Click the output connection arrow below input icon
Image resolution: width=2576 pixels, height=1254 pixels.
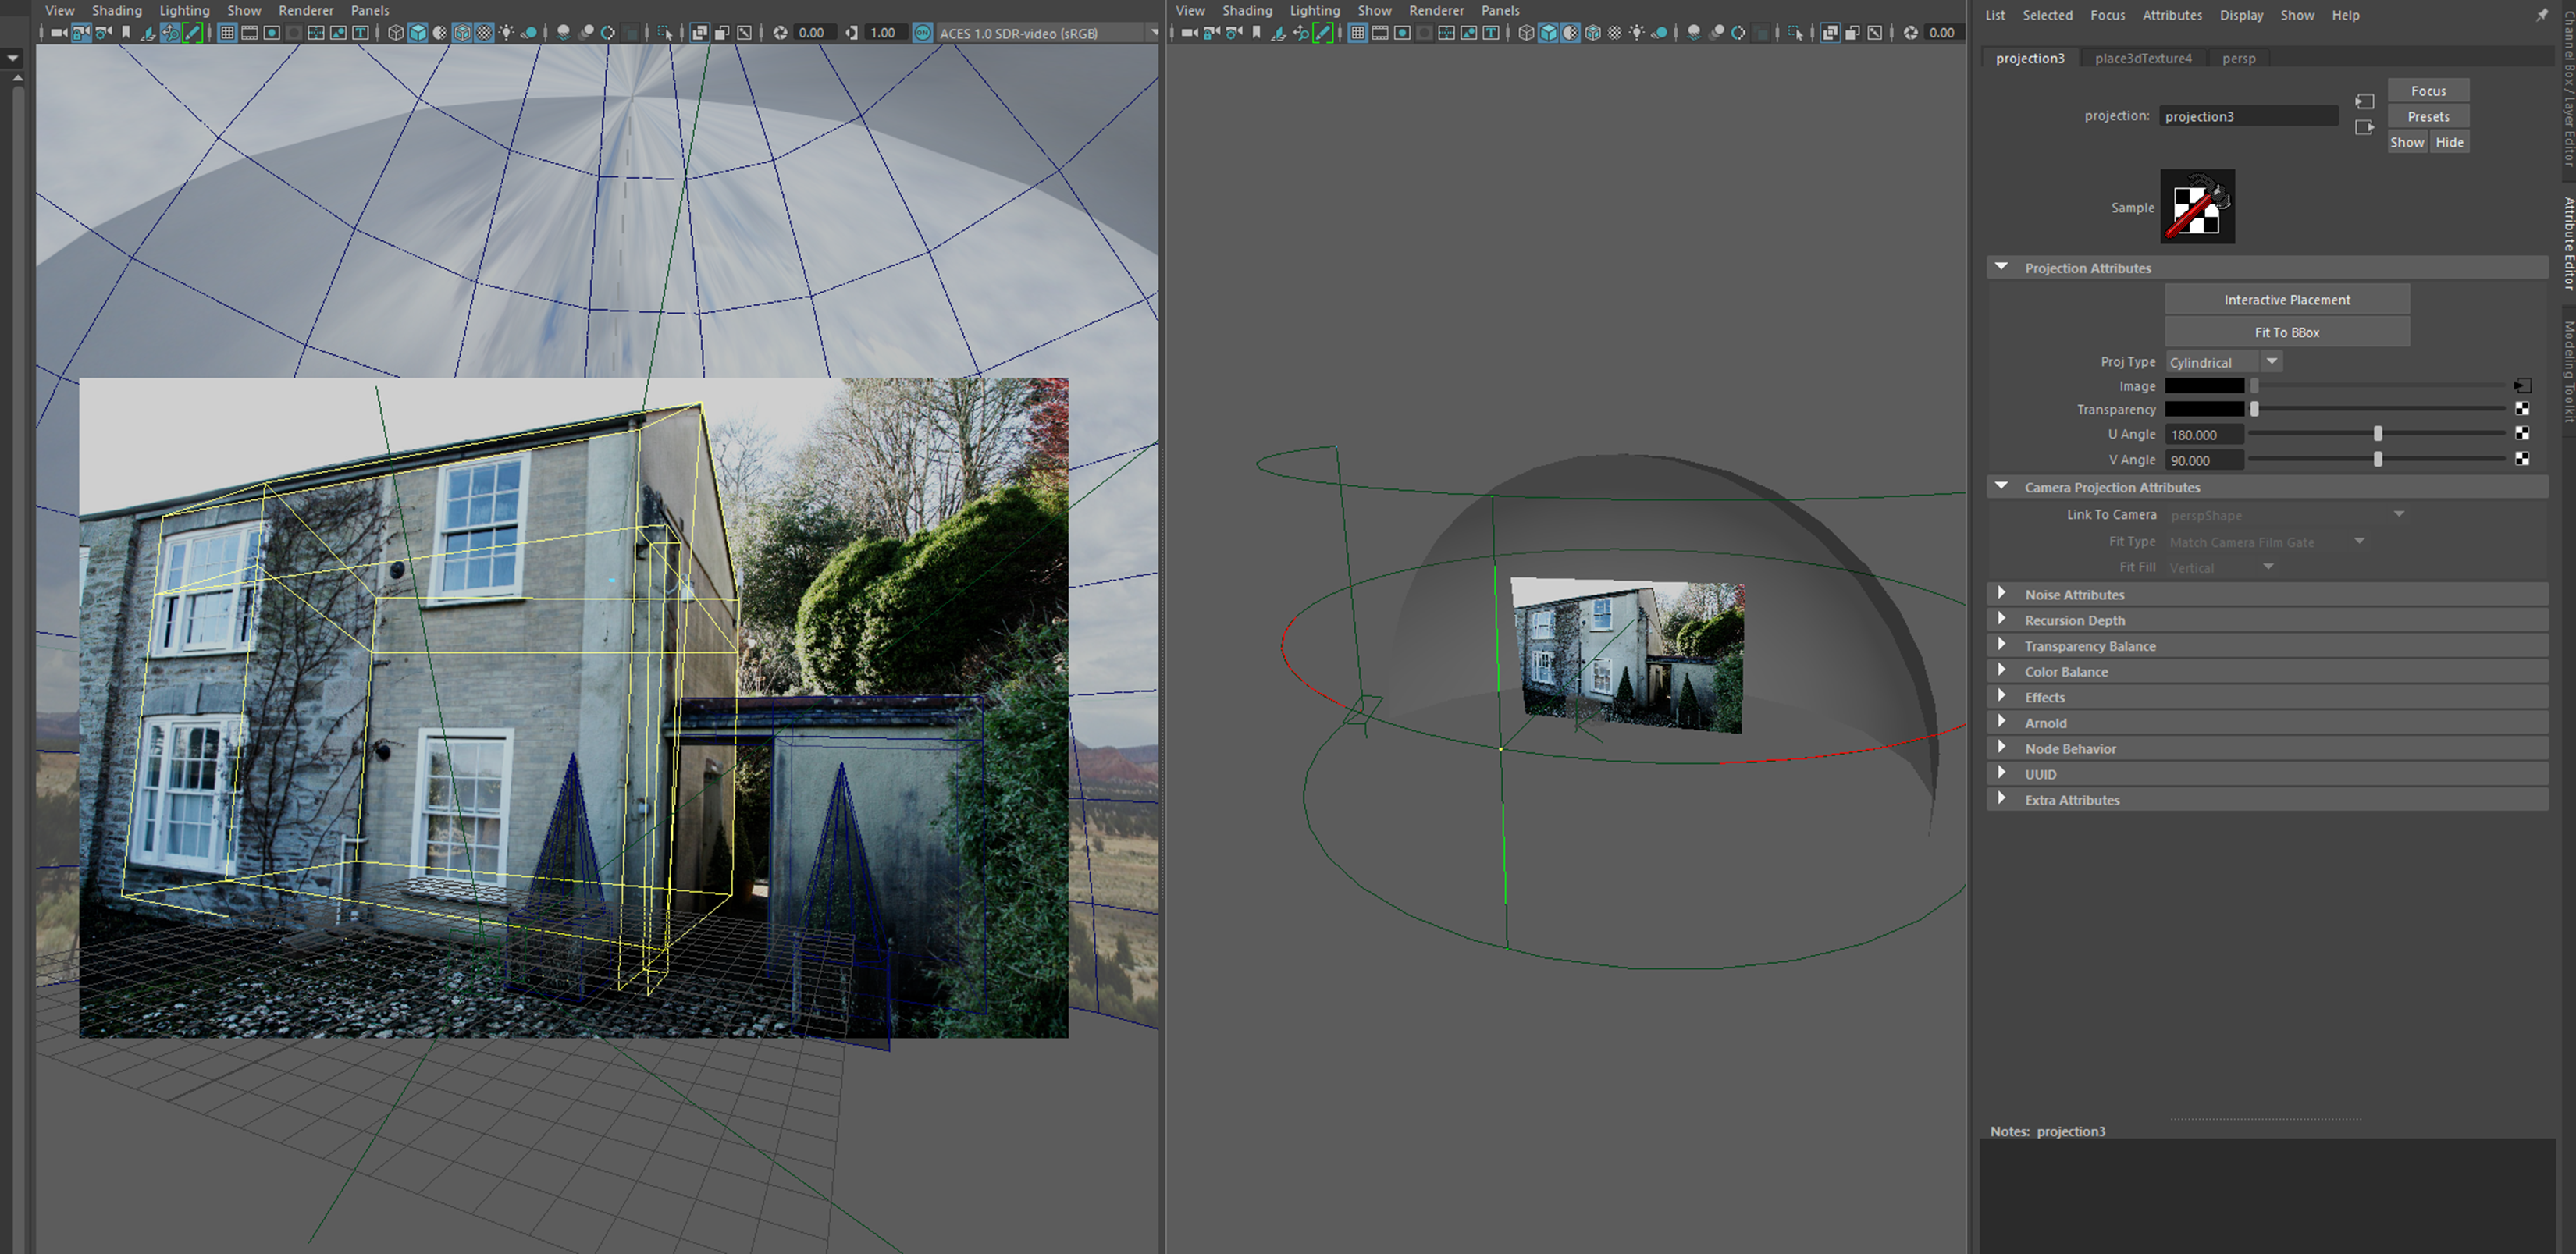2364,127
